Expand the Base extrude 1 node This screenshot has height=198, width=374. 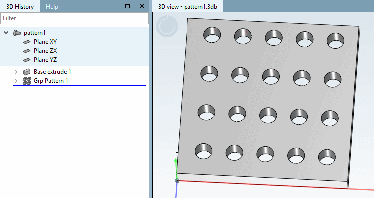(16, 72)
